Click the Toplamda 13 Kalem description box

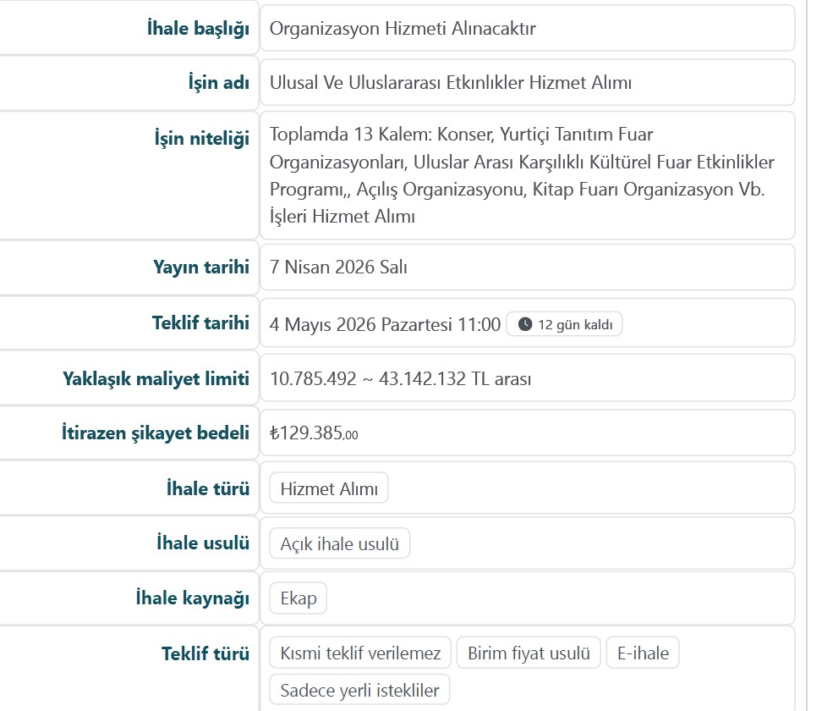point(522,175)
